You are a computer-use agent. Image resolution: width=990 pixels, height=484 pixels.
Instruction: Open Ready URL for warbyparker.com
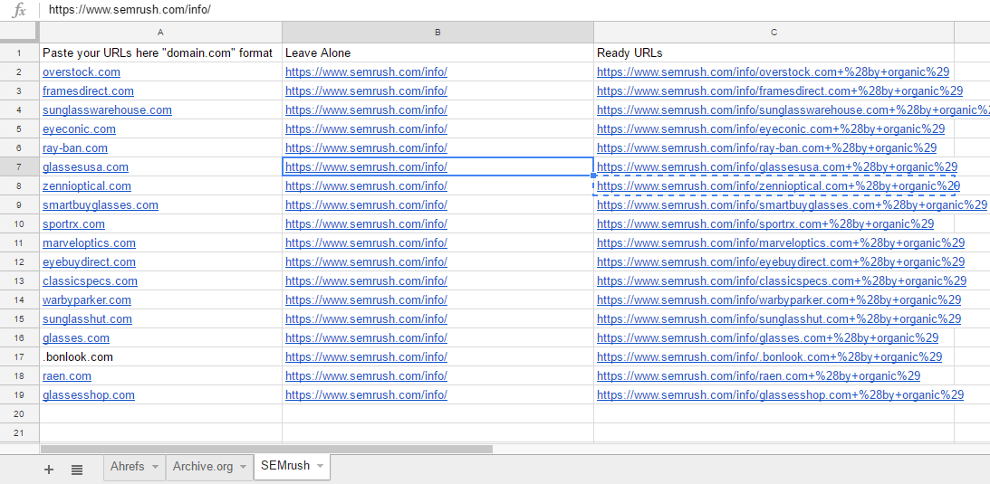[779, 300]
